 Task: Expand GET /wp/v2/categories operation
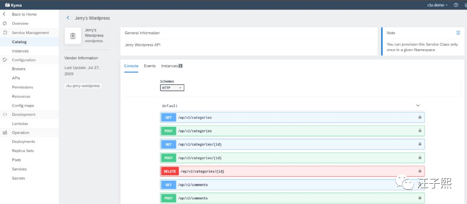[292, 117]
